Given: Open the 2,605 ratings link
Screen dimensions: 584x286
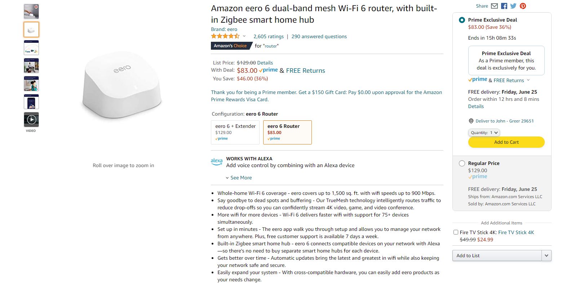Looking at the screenshot, I should [269, 36].
